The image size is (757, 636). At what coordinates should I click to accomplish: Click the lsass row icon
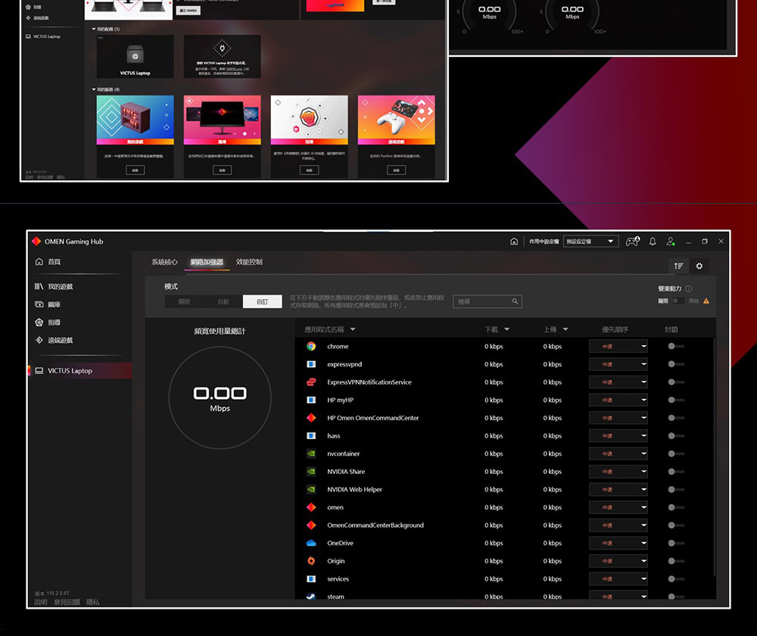[311, 435]
